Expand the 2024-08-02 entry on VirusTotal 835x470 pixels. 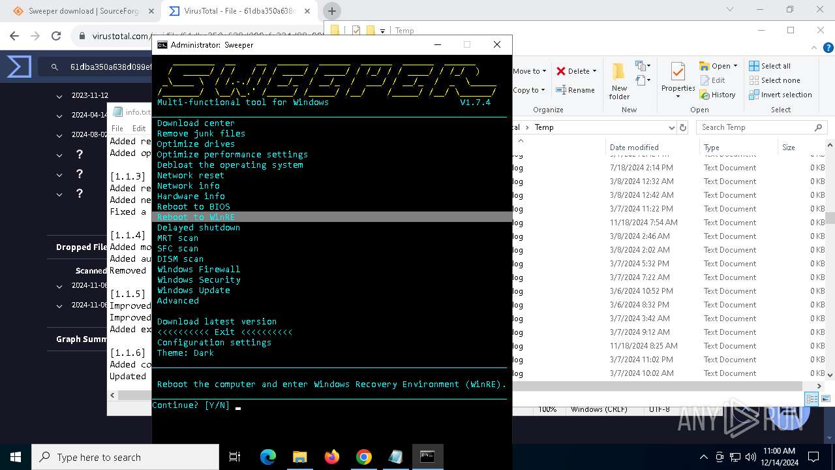[59, 135]
